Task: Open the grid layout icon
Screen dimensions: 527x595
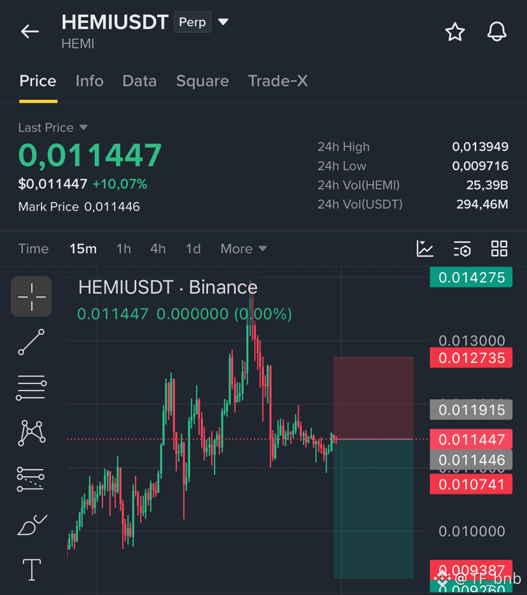Action: [x=500, y=249]
